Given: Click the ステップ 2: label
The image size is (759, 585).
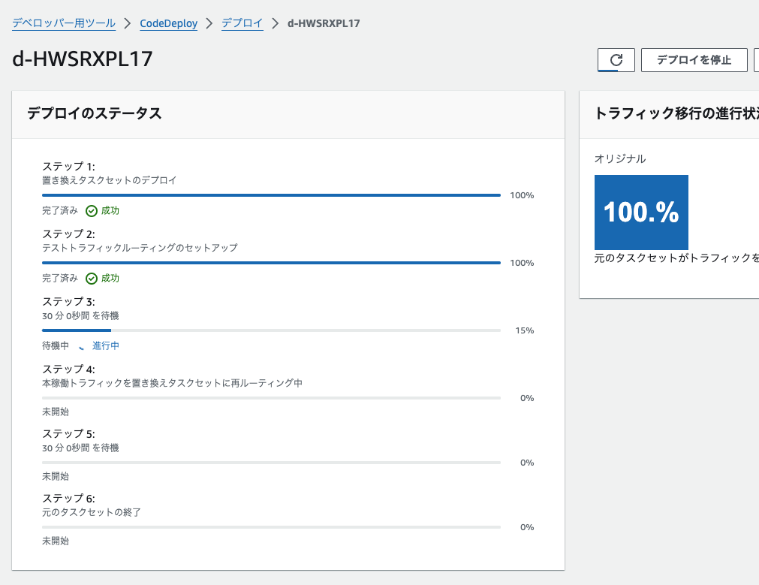Looking at the screenshot, I should (x=69, y=234).
